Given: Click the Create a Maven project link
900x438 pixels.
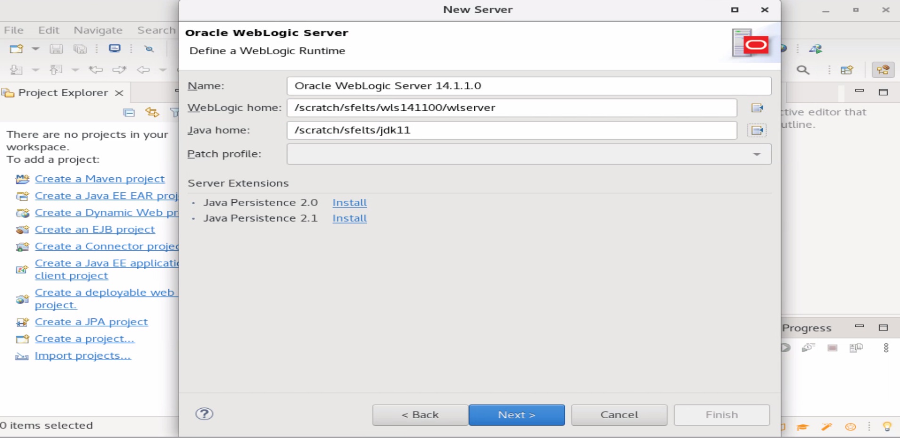Looking at the screenshot, I should point(99,179).
